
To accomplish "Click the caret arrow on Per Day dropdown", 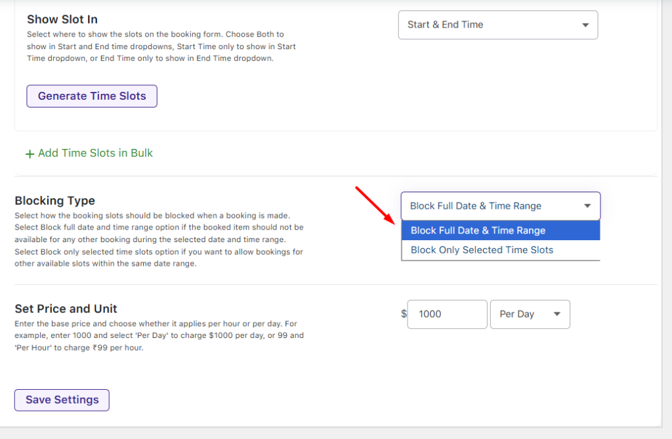I will coord(556,314).
